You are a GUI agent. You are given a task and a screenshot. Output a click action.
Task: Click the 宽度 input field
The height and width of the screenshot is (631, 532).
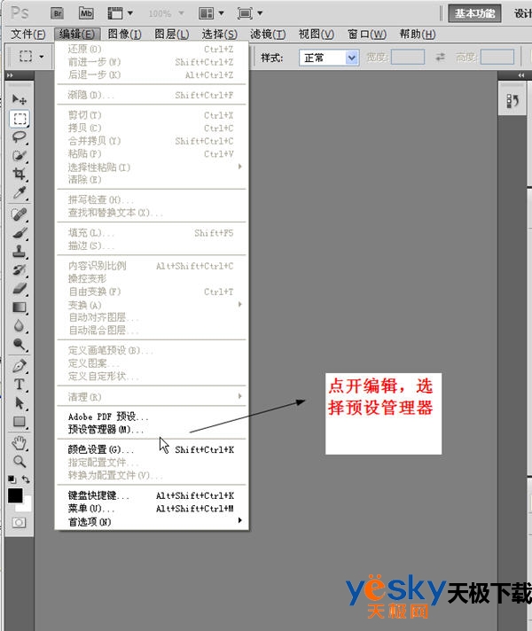pyautogui.click(x=408, y=57)
